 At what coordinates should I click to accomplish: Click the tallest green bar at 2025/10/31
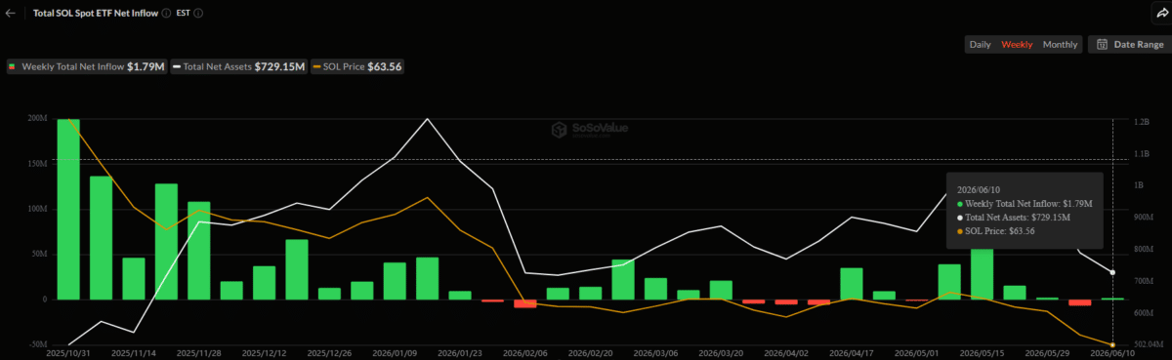pyautogui.click(x=68, y=209)
